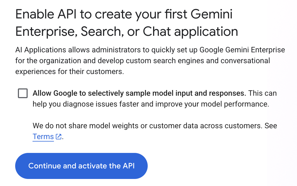This screenshot has height=186, width=297.
Task: Click 'Google Gemini Enterprise' in the description
Action: pos(242,50)
